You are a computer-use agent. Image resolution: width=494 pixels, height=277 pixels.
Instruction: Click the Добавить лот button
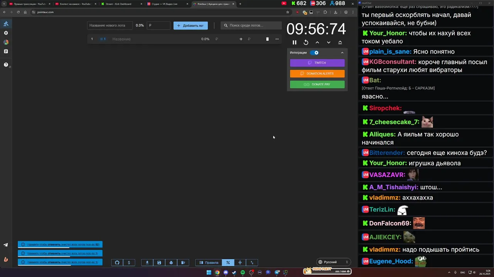tap(190, 25)
